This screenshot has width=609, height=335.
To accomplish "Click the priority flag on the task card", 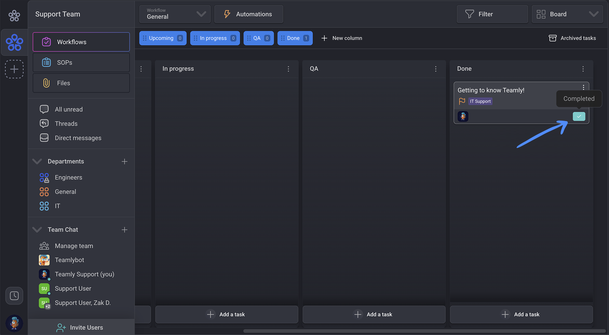I will pyautogui.click(x=462, y=101).
